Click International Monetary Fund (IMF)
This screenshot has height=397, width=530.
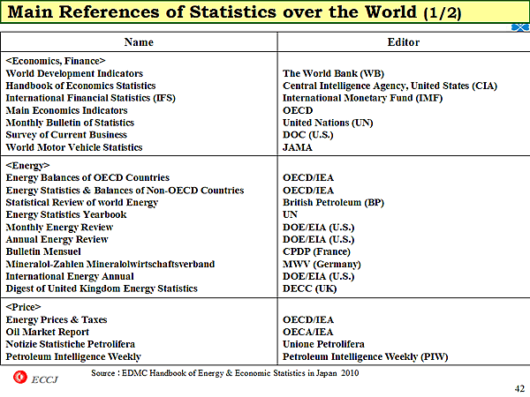pos(363,98)
